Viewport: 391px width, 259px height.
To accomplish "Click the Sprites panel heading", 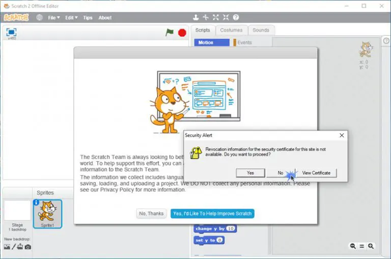I will (45, 193).
